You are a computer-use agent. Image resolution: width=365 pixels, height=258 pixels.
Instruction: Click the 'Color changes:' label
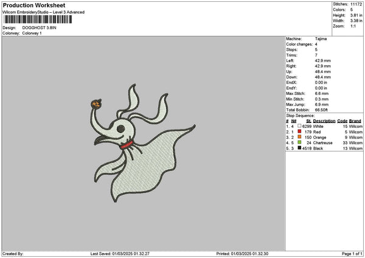pyautogui.click(x=299, y=44)
